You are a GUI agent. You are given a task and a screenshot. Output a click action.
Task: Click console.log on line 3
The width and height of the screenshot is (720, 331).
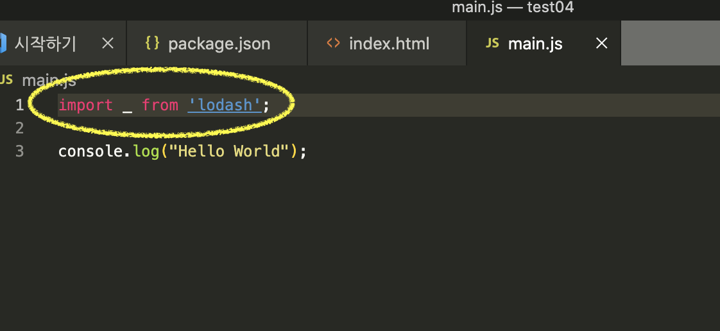click(108, 151)
